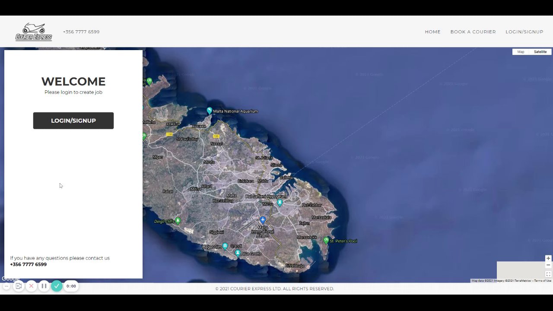Viewport: 553px width, 311px height.
Task: Click the recording timer showing 0:00
Action: point(71,286)
